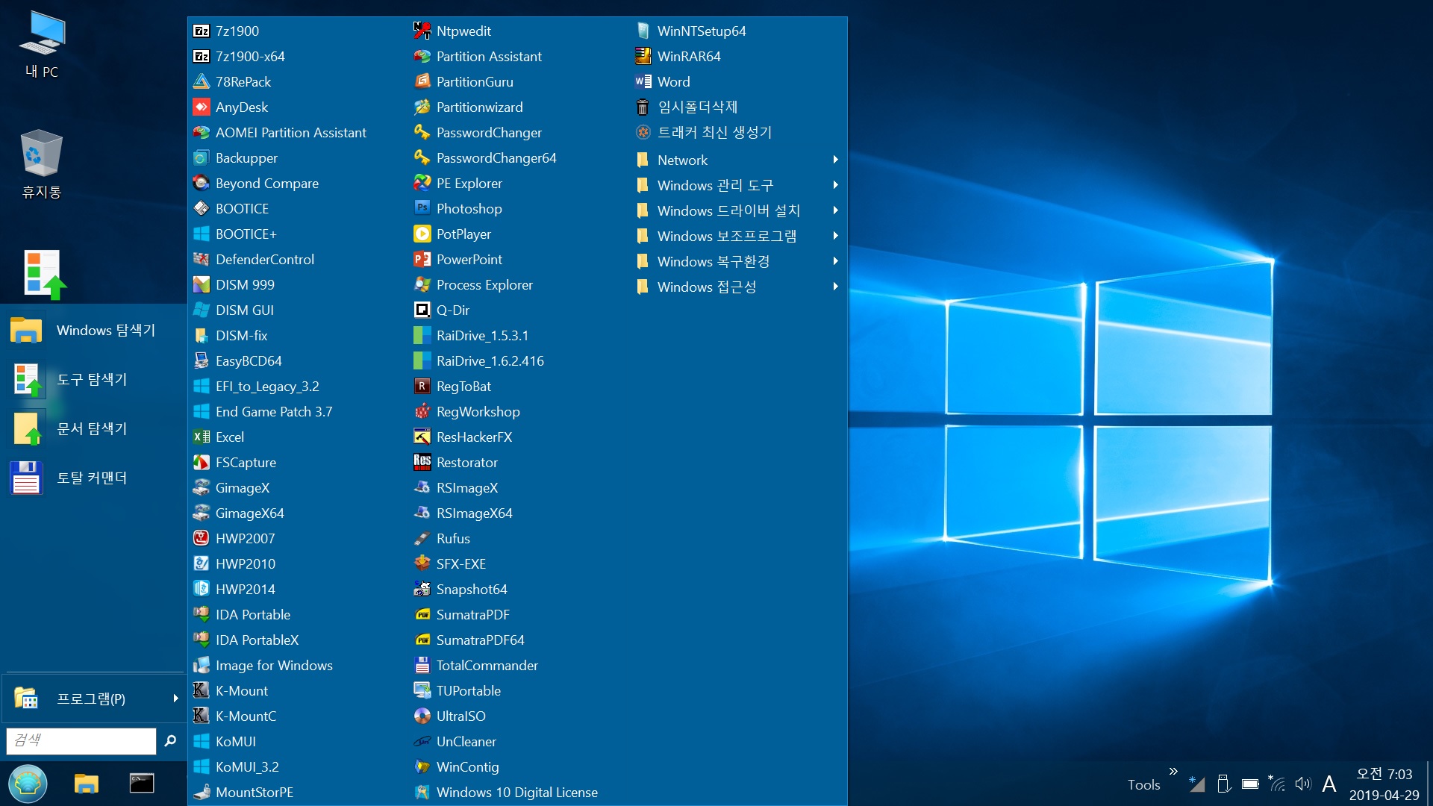Expand Windows 접근성 submenu arrow
The width and height of the screenshot is (1433, 806).
pyautogui.click(x=835, y=287)
